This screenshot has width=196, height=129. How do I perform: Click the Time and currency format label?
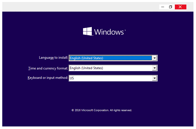click(x=48, y=68)
